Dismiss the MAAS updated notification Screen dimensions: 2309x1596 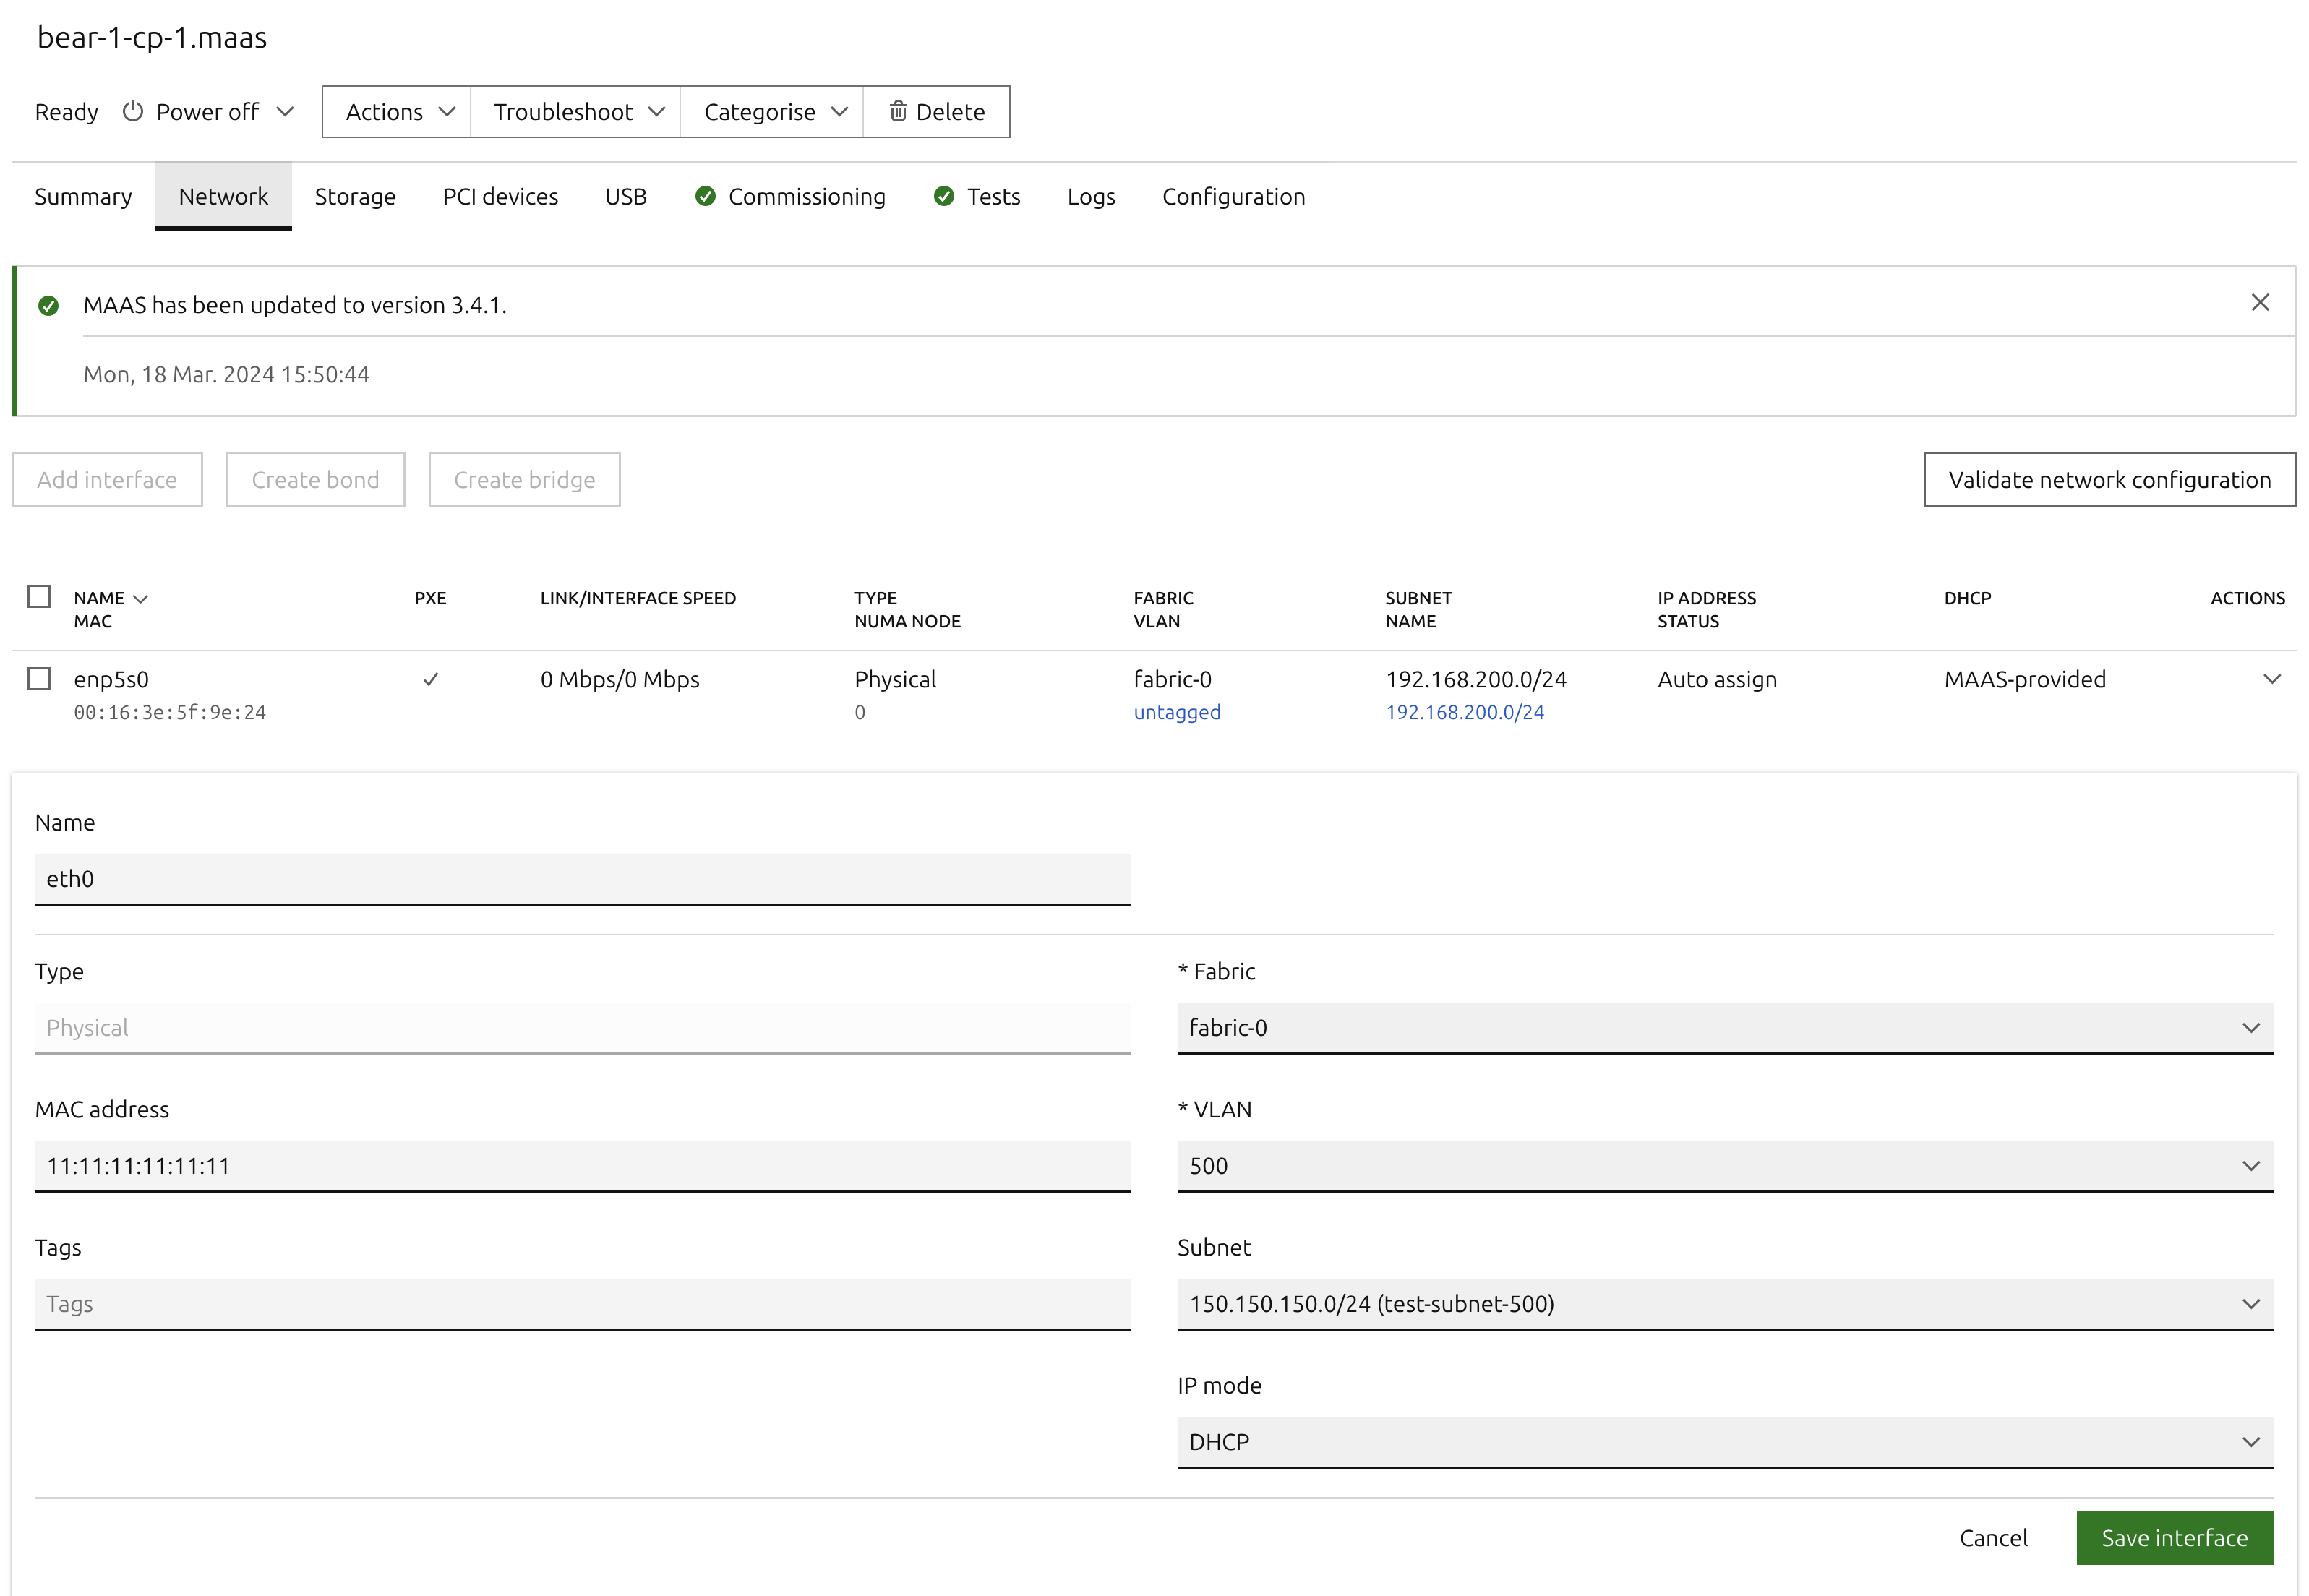click(x=2259, y=302)
